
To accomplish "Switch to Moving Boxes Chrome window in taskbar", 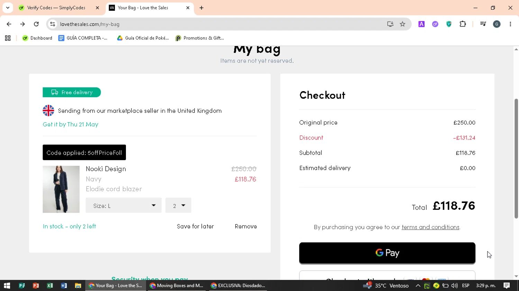I will click(x=176, y=285).
